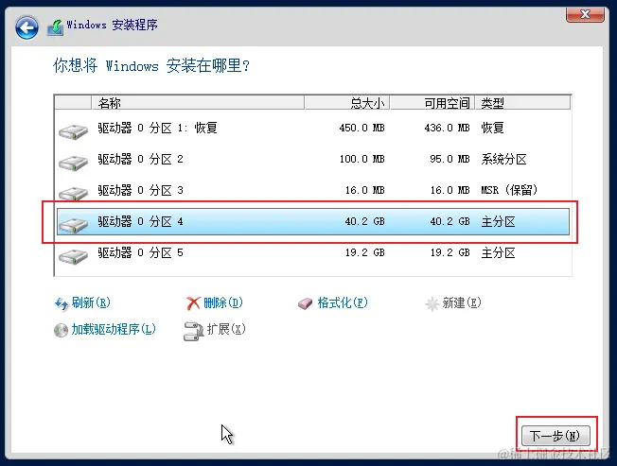Viewport: 617px width, 466px height.
Task: Sort by 总大小 column header
Action: pos(346,103)
